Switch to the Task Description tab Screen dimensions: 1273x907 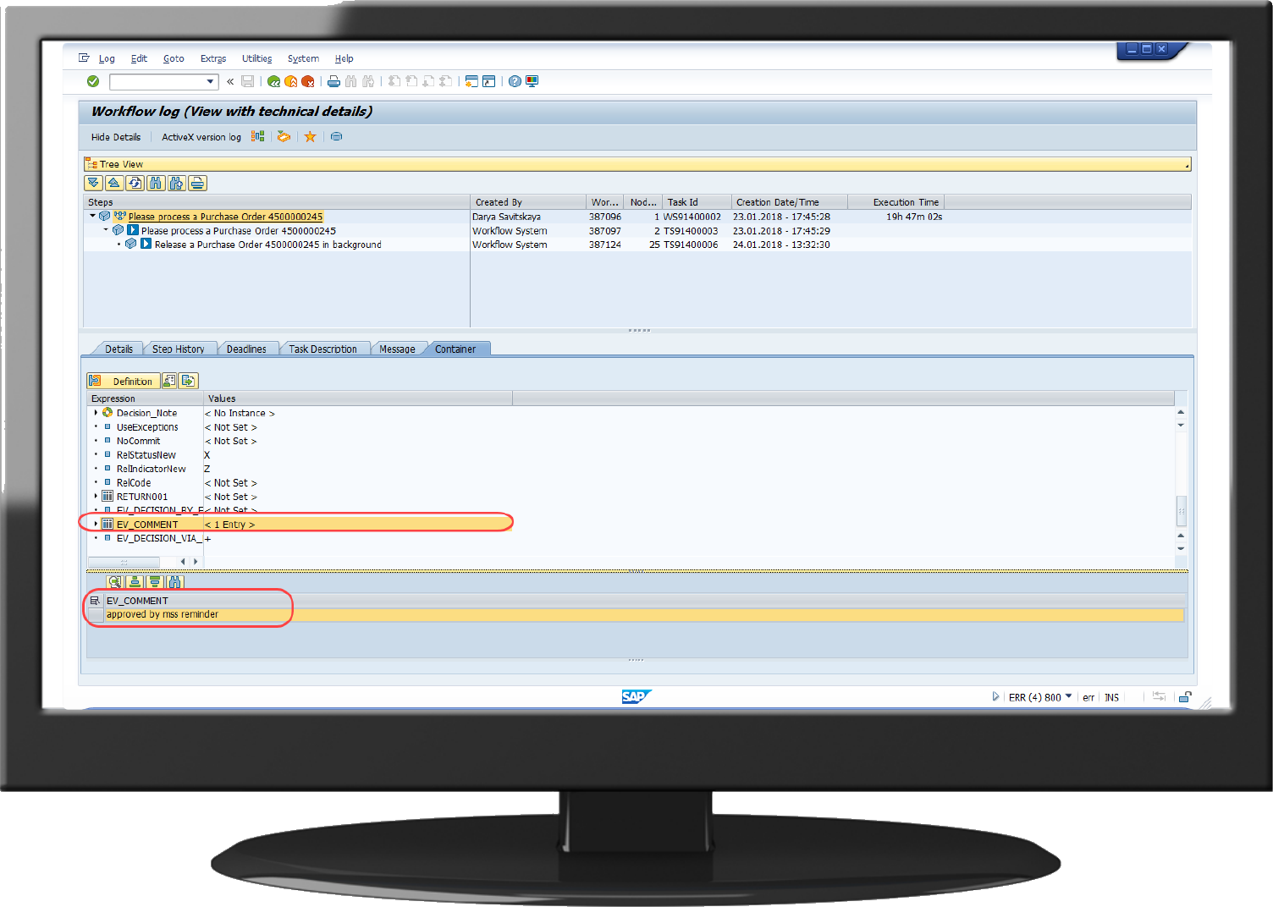tap(322, 349)
